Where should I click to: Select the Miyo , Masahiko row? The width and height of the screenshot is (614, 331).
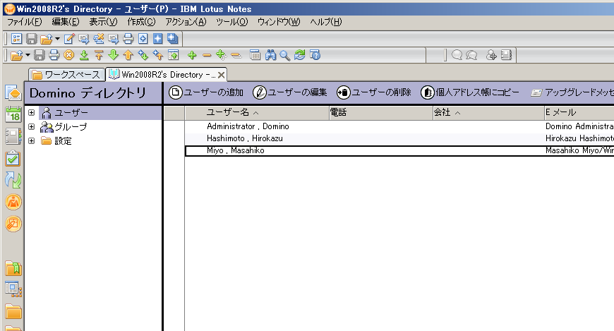[x=399, y=151]
